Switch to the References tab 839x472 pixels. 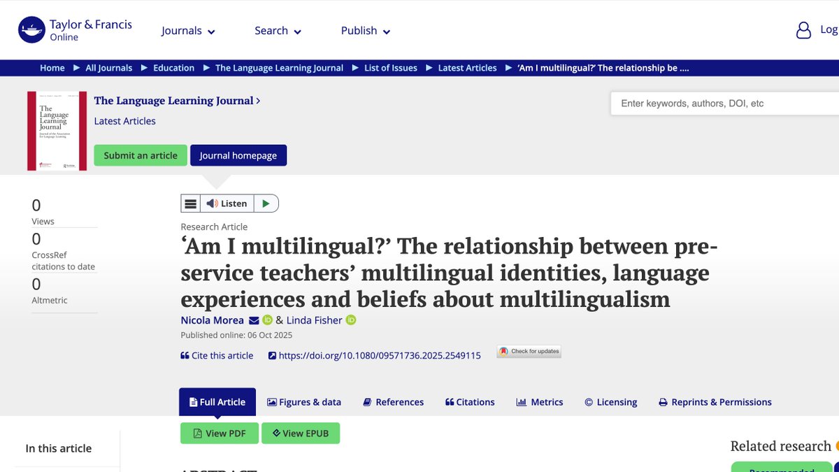393,402
